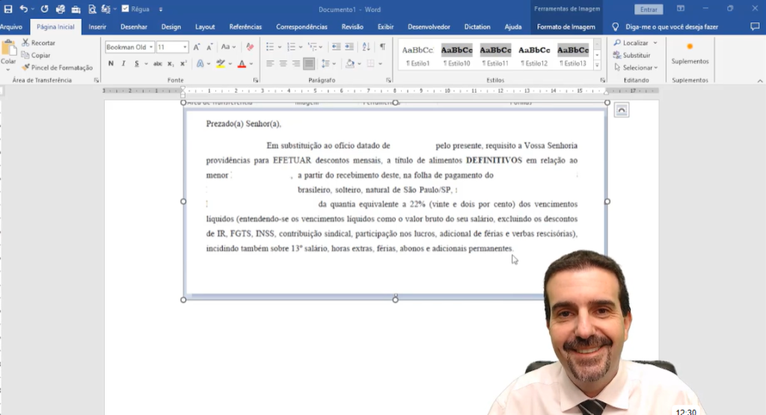Click the subscript X₂ icon

[171, 64]
